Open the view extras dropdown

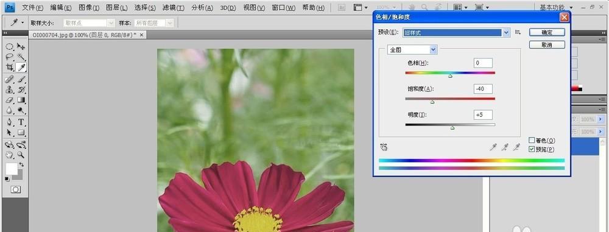[x=361, y=7]
